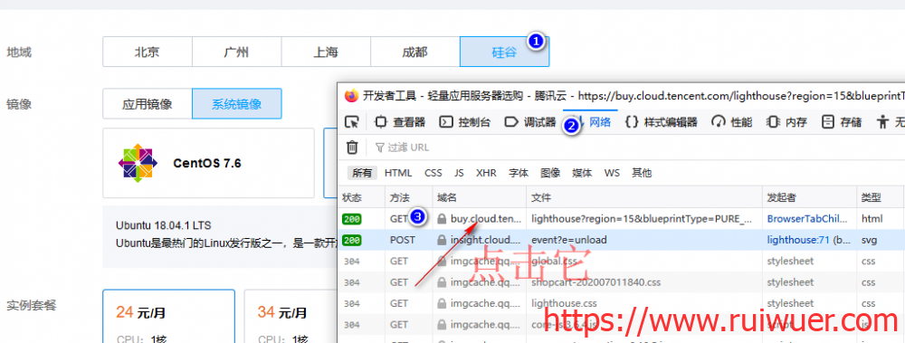Click the CentOS logo icon
Screen dimensions: 905x343
tap(138, 164)
